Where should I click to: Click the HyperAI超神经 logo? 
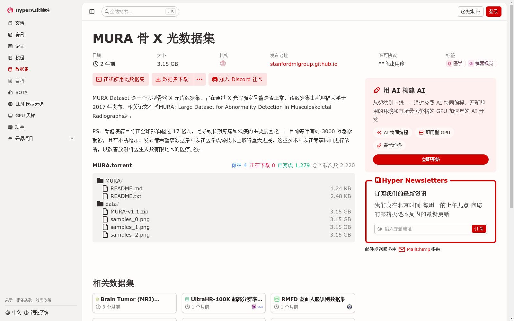click(x=29, y=10)
